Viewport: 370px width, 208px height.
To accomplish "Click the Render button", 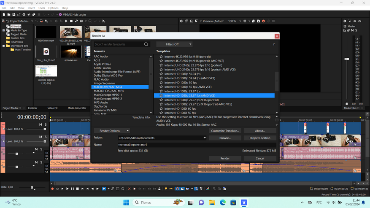I will [225, 158].
